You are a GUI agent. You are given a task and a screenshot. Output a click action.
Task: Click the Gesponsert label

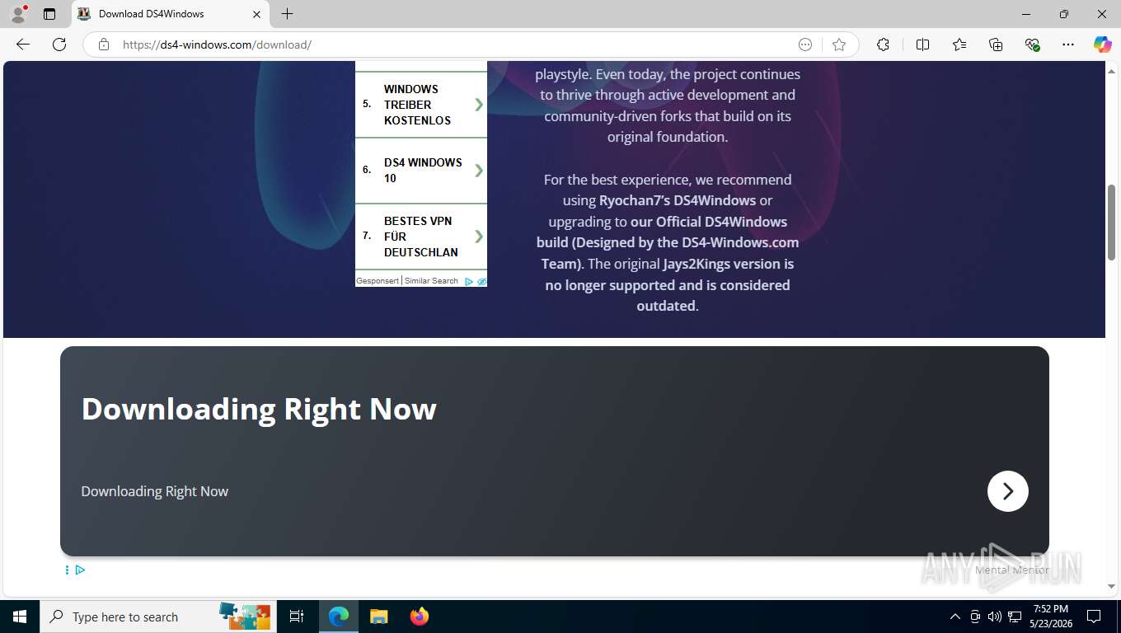coord(378,281)
